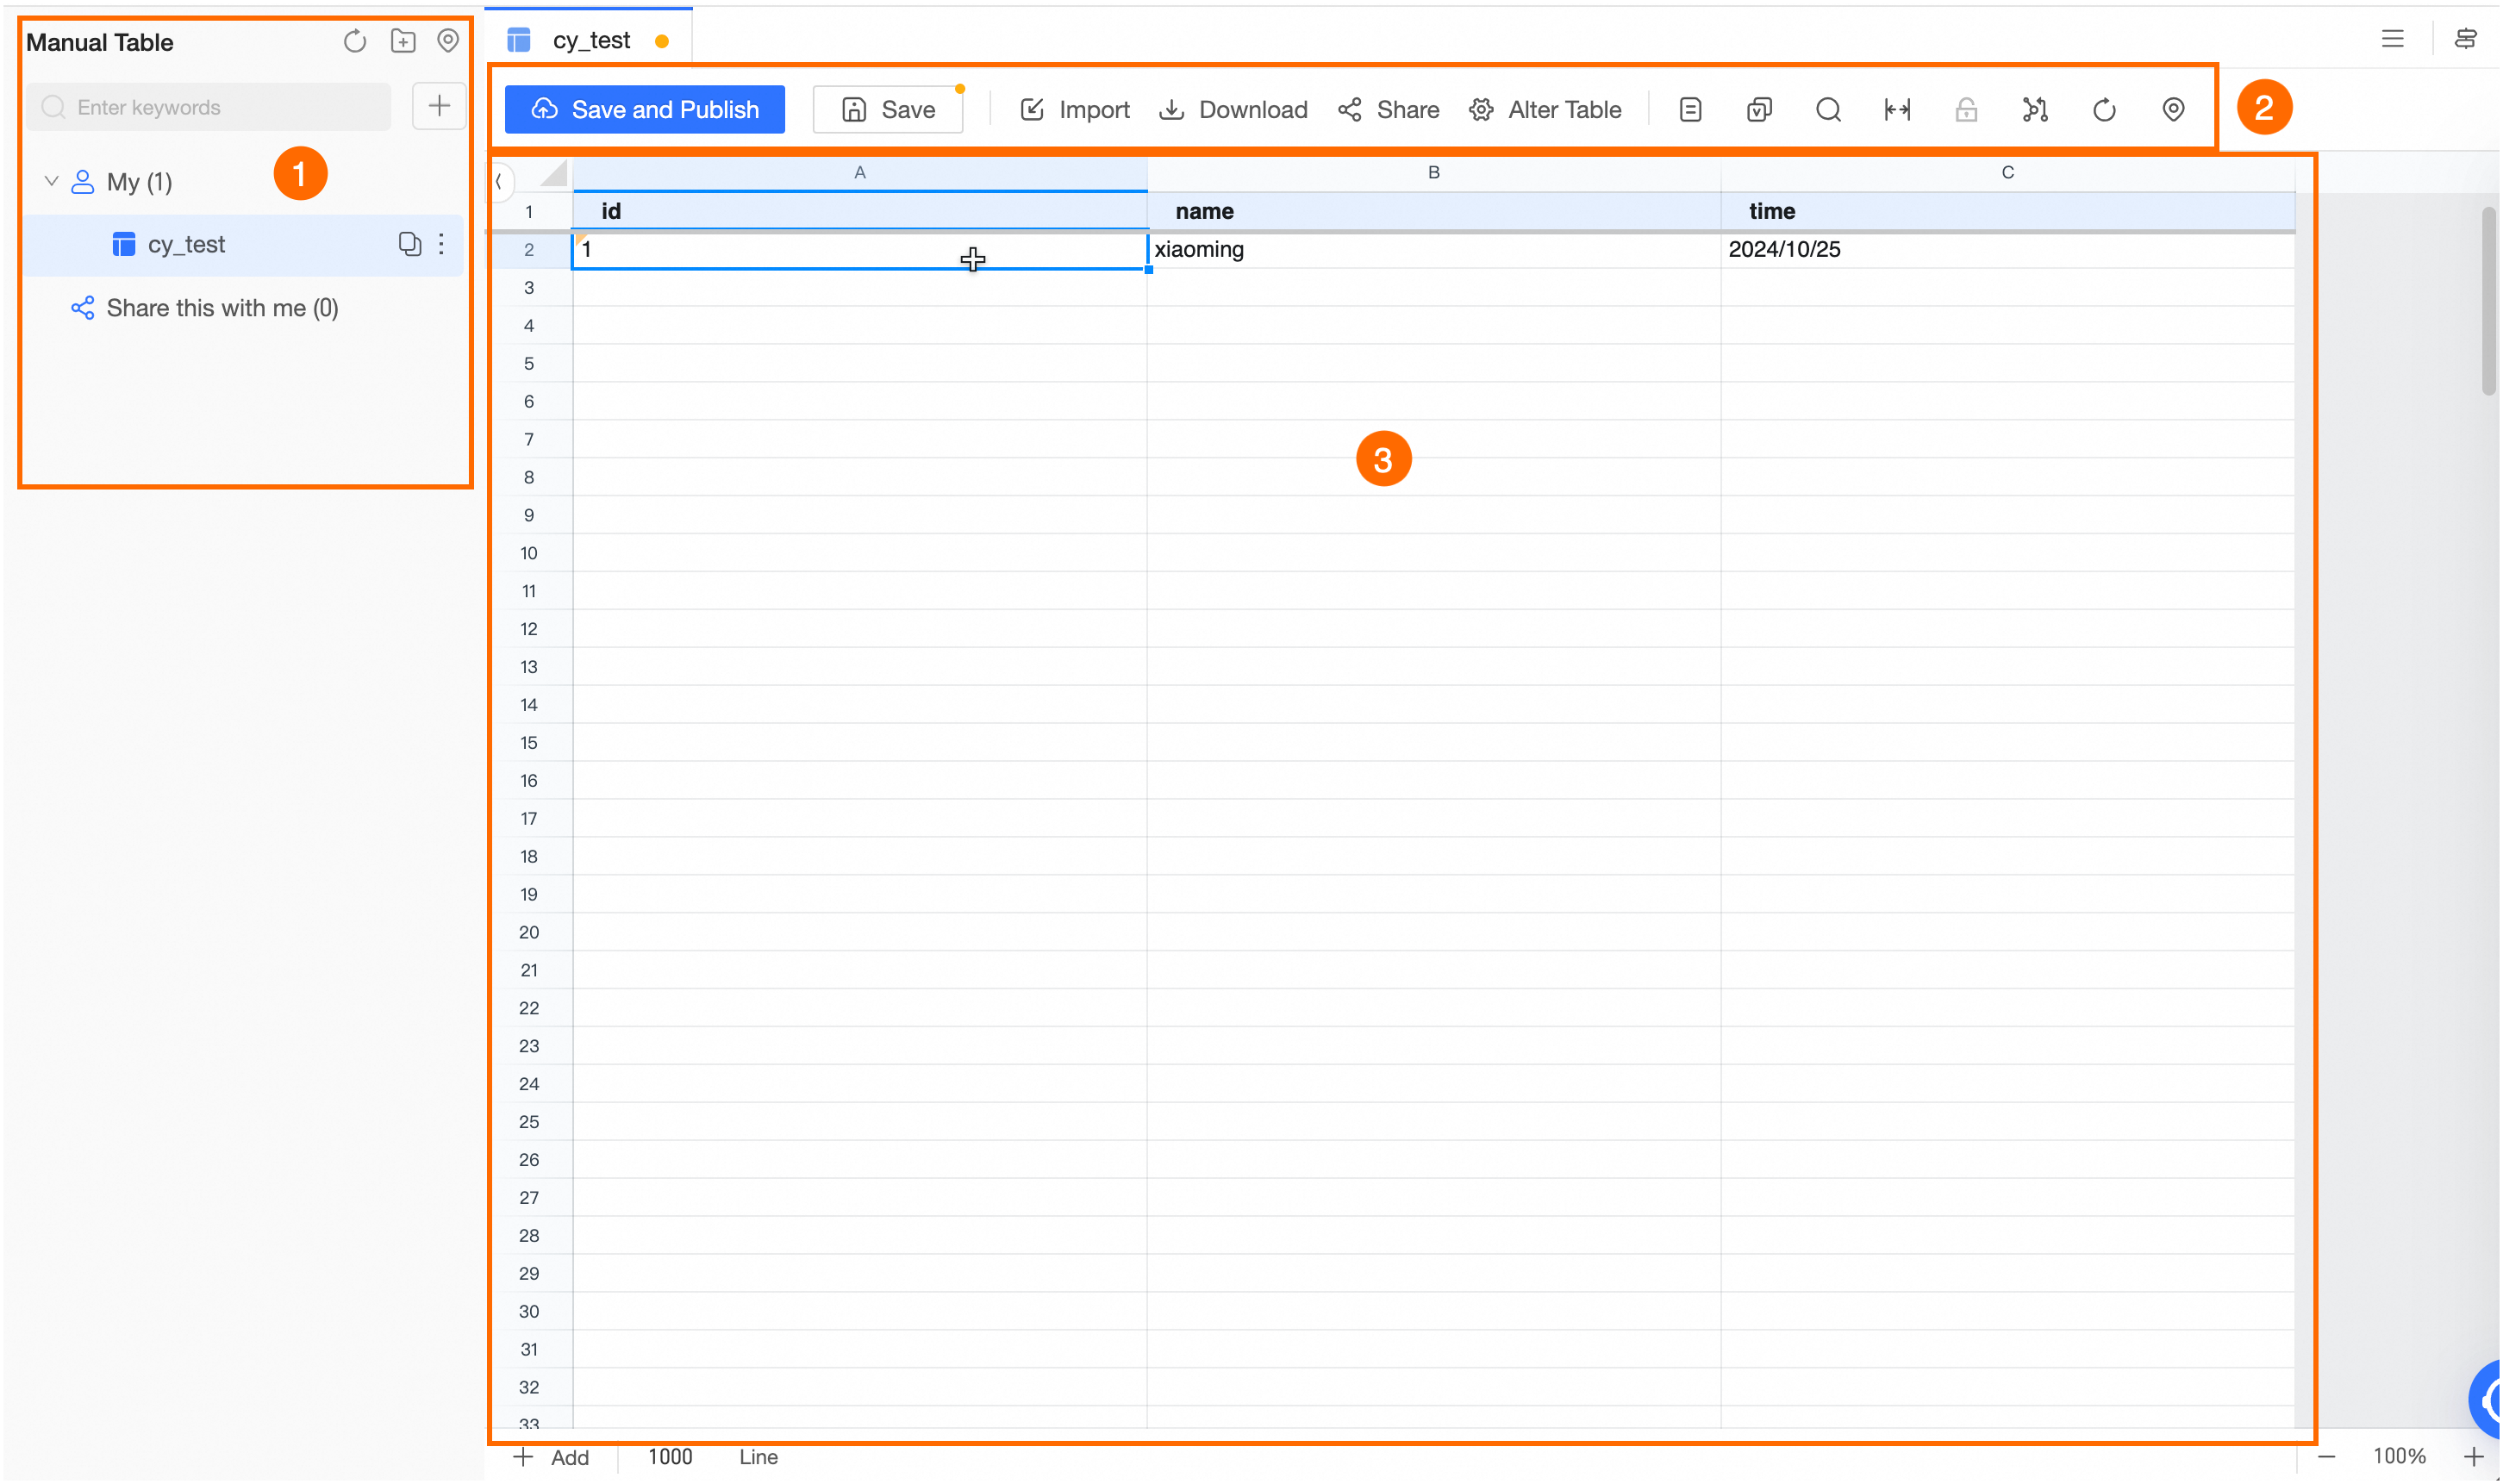Click the new folder icon in sidebar header
Viewport: 2503px width, 1484px height.
coord(403,41)
